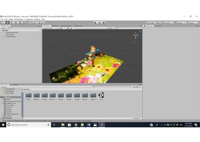The image size is (200, 142).
Task: Open the Layers dropdown
Action: click(x=182, y=23)
